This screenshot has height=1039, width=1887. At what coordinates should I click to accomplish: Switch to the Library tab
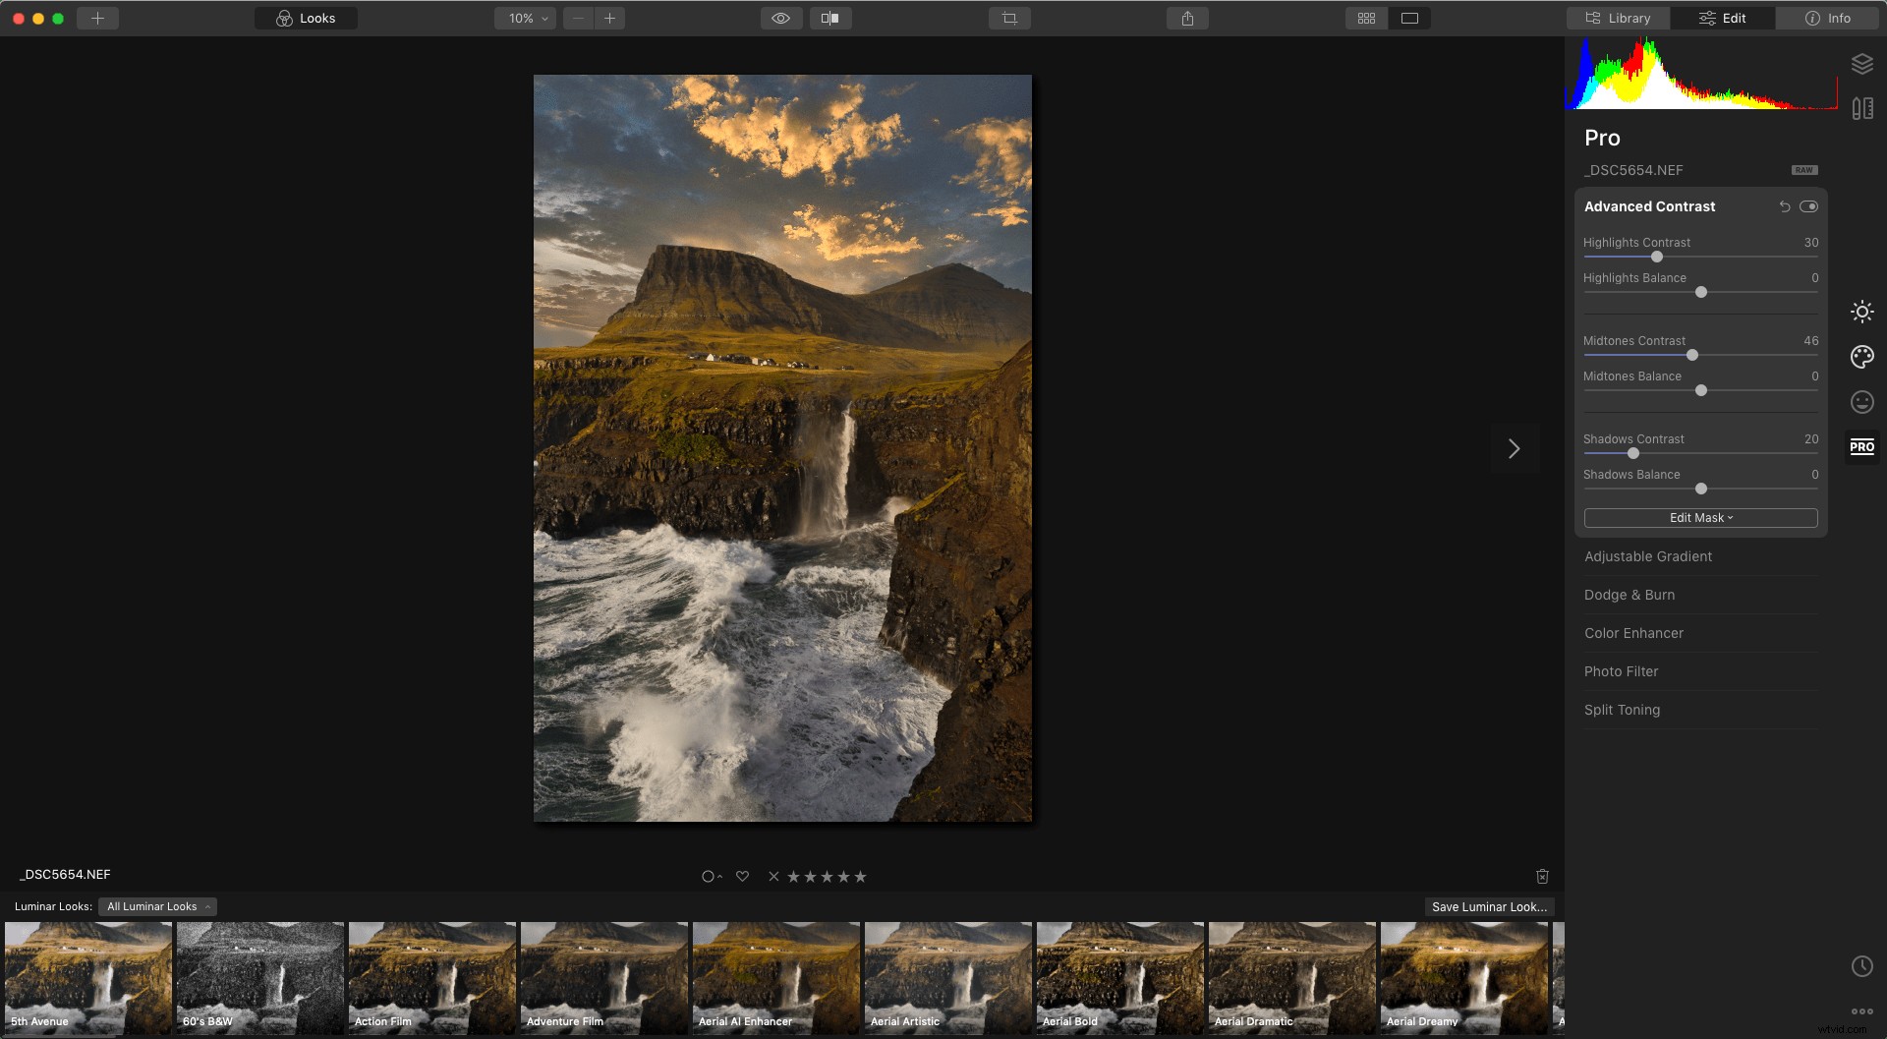tap(1617, 18)
